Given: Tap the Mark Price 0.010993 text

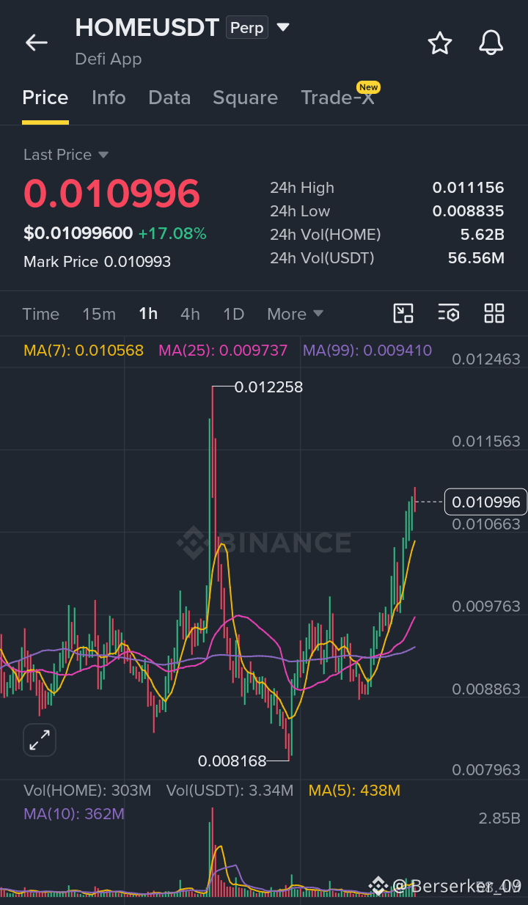Looking at the screenshot, I should (97, 262).
